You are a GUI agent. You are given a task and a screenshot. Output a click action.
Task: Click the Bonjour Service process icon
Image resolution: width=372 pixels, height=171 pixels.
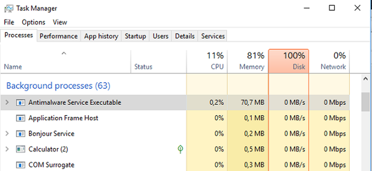pos(20,134)
